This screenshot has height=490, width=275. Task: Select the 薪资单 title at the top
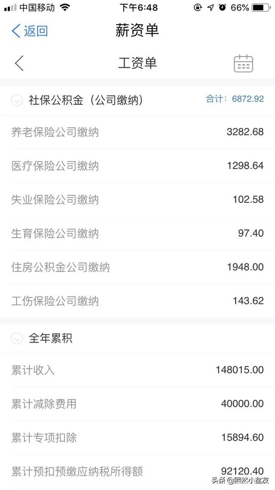click(137, 31)
